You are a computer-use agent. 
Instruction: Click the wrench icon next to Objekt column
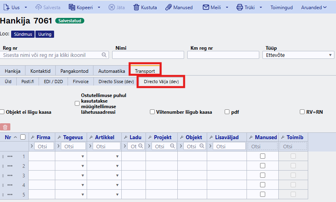[182, 137]
